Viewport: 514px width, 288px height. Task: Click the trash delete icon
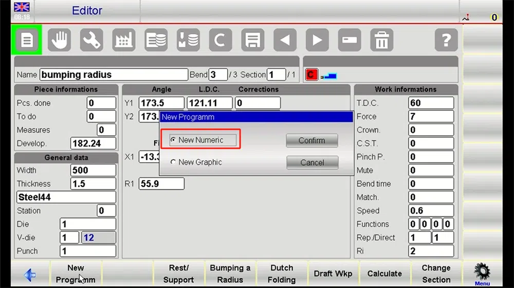point(381,40)
